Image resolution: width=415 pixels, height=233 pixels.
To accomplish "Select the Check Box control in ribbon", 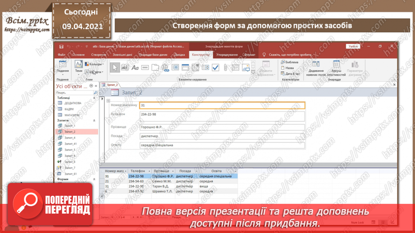I will [215, 67].
